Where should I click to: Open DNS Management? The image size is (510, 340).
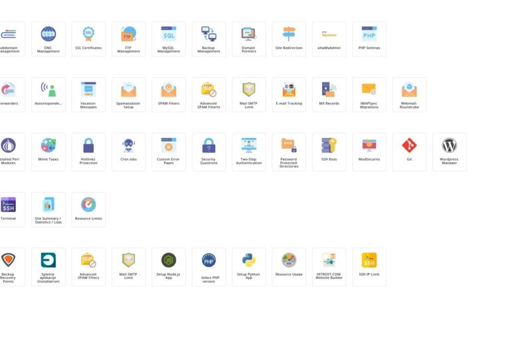(x=48, y=39)
